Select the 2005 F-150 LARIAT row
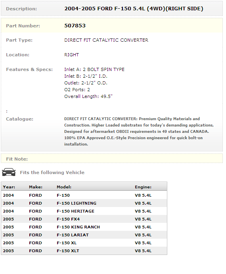 click(x=84, y=235)
